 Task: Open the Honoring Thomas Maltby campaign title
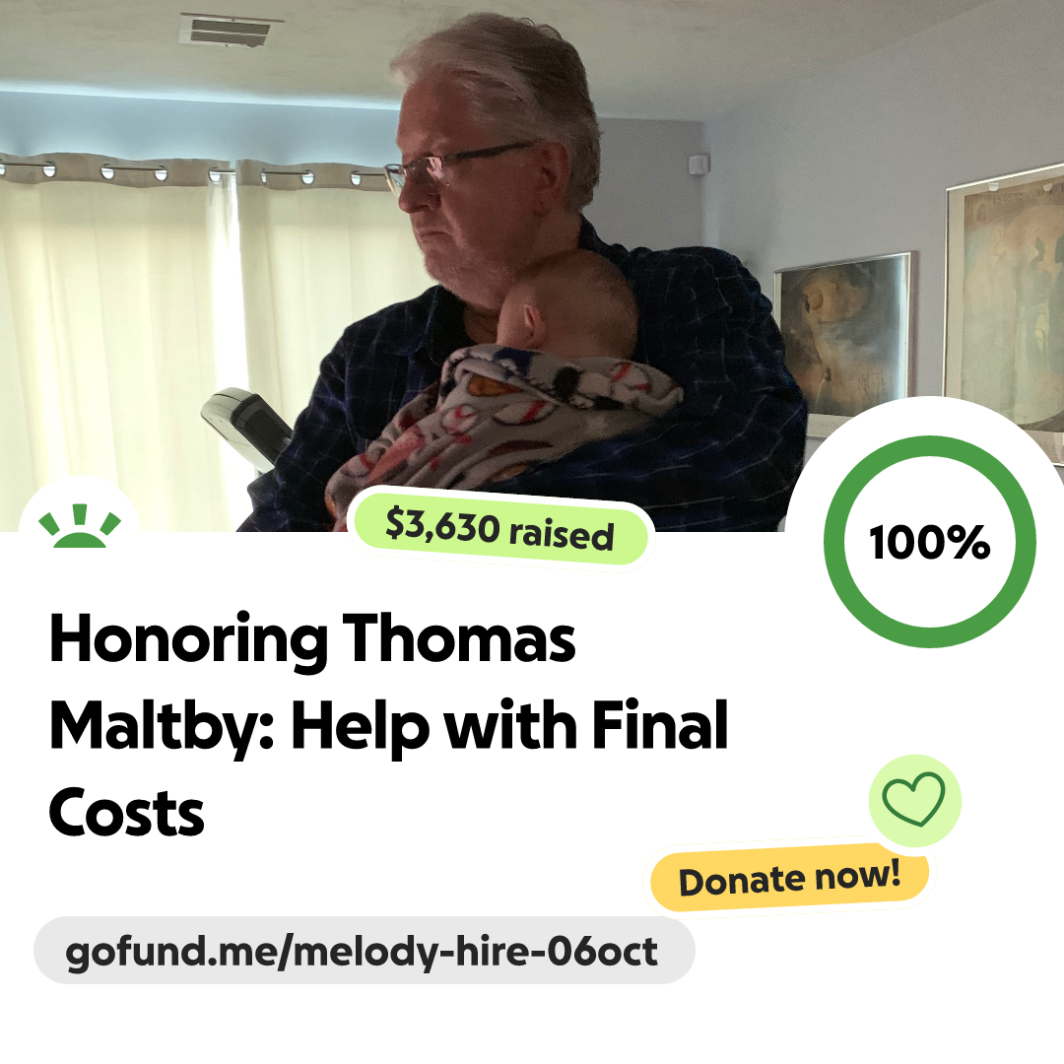tap(388, 723)
